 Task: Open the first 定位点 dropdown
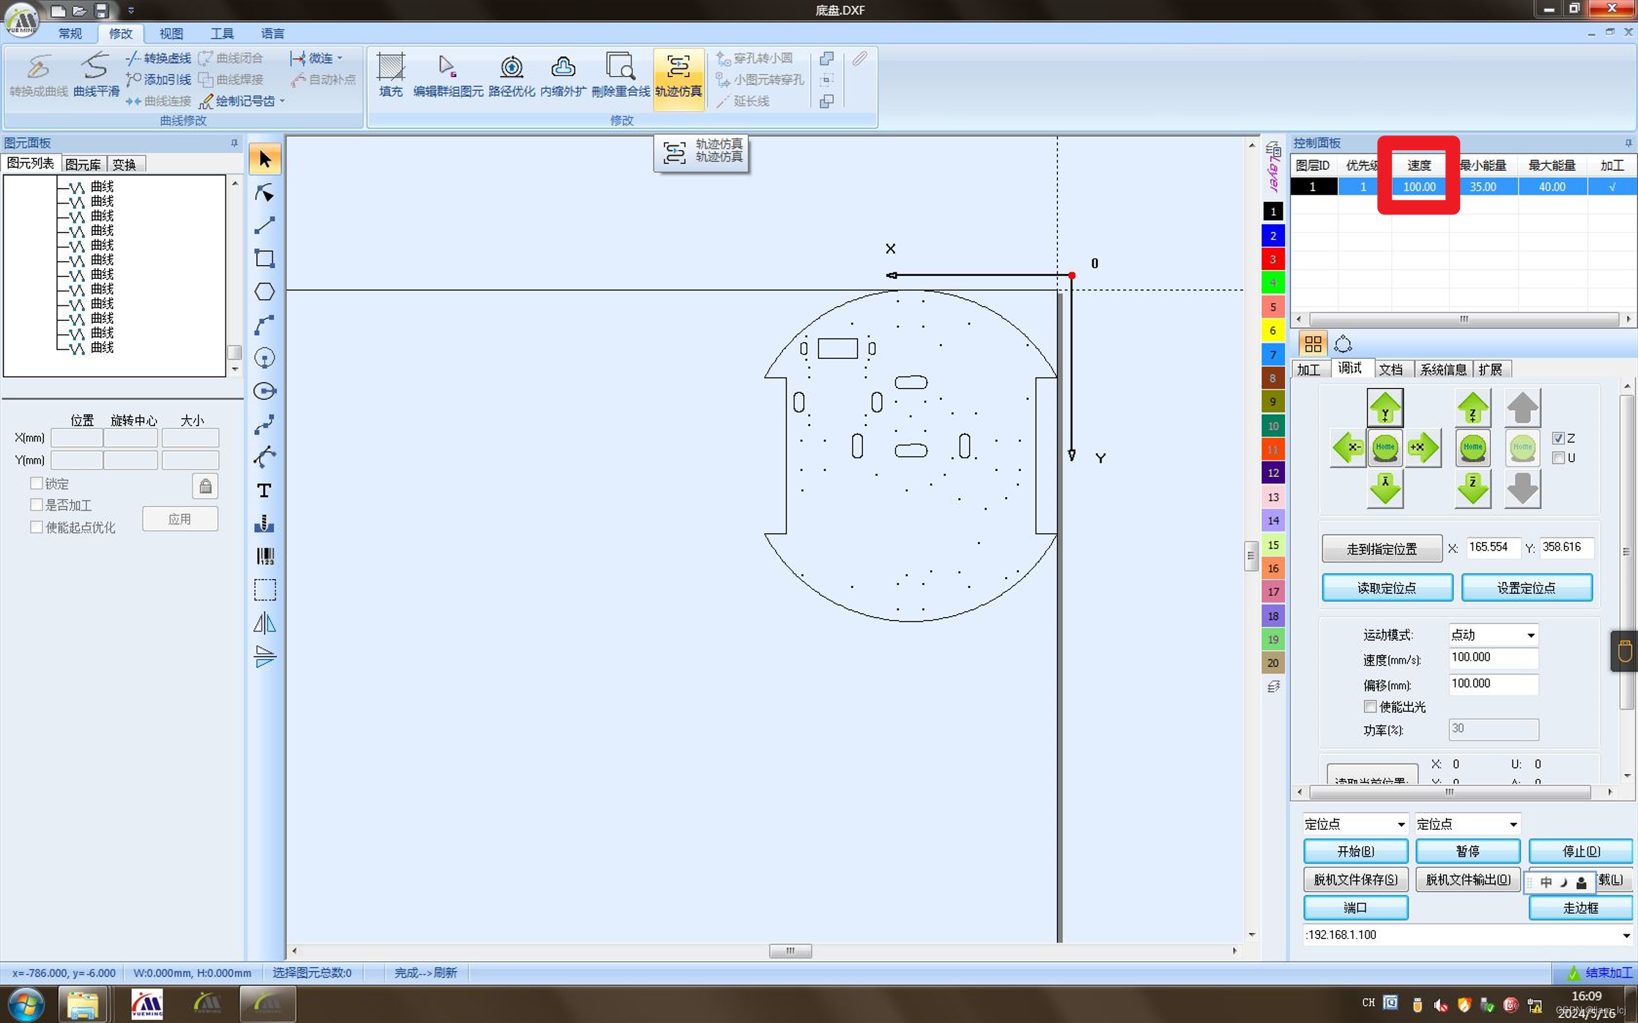click(x=1401, y=824)
